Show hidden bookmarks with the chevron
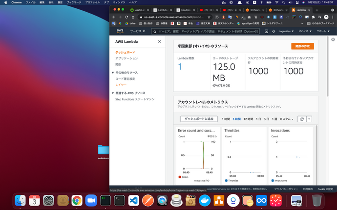 (x=302, y=23)
